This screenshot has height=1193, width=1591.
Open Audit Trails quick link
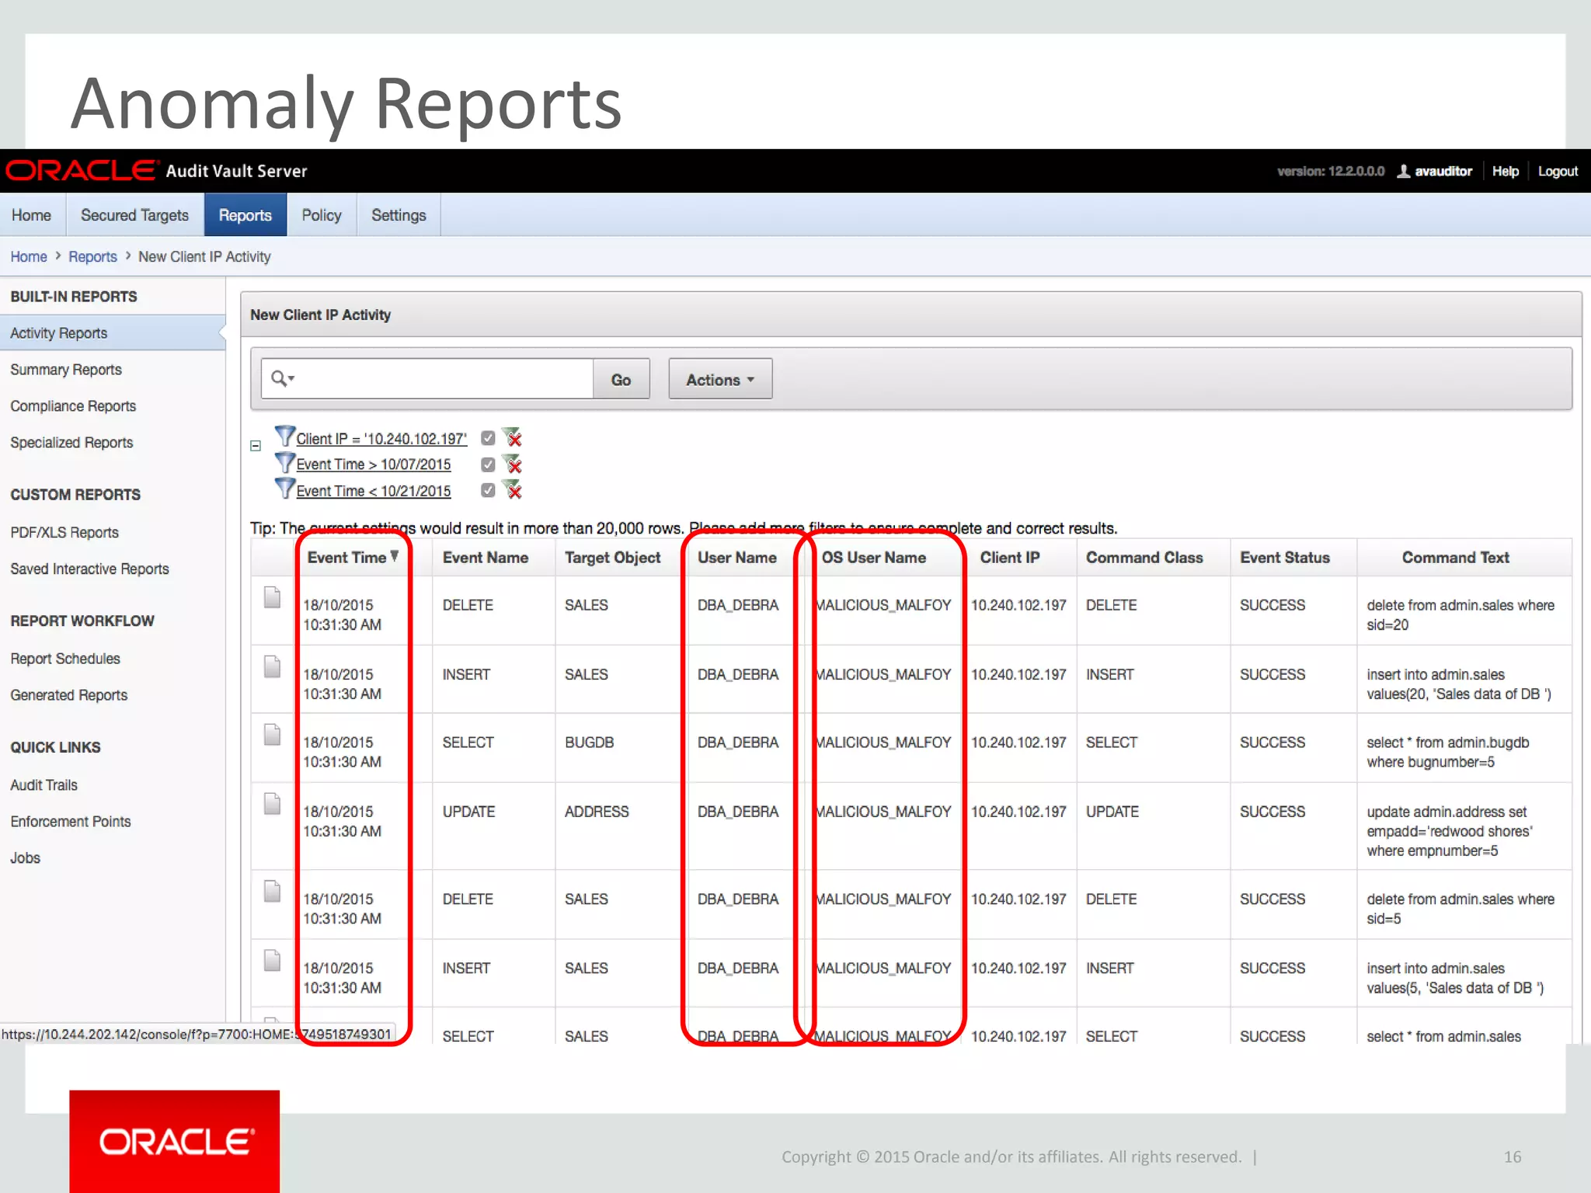44,785
